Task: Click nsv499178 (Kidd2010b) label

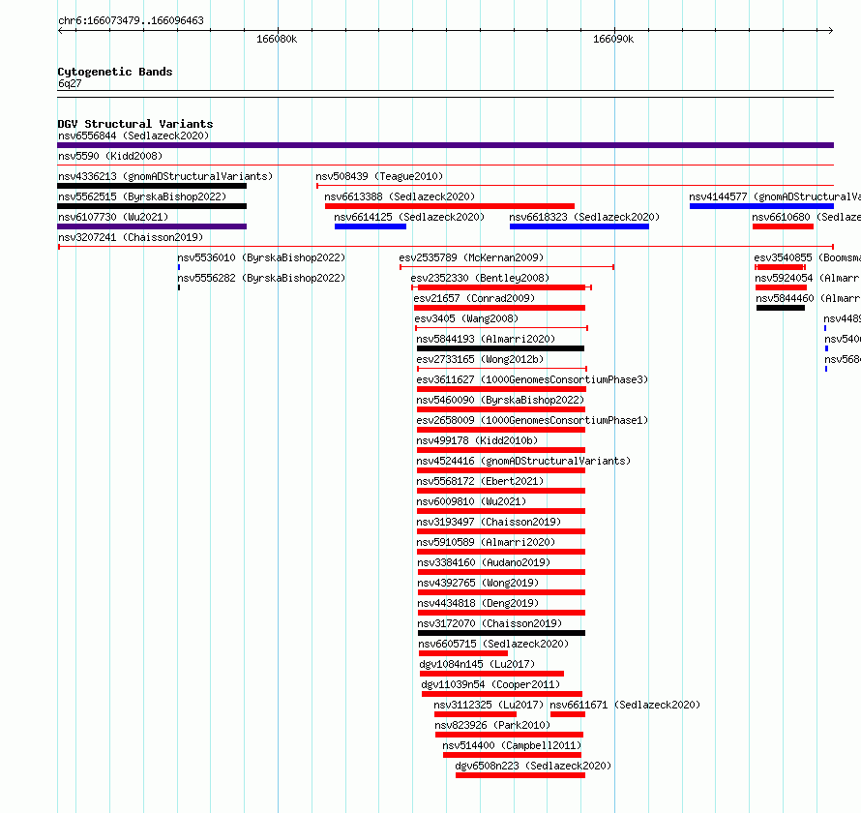Action: 477,440
